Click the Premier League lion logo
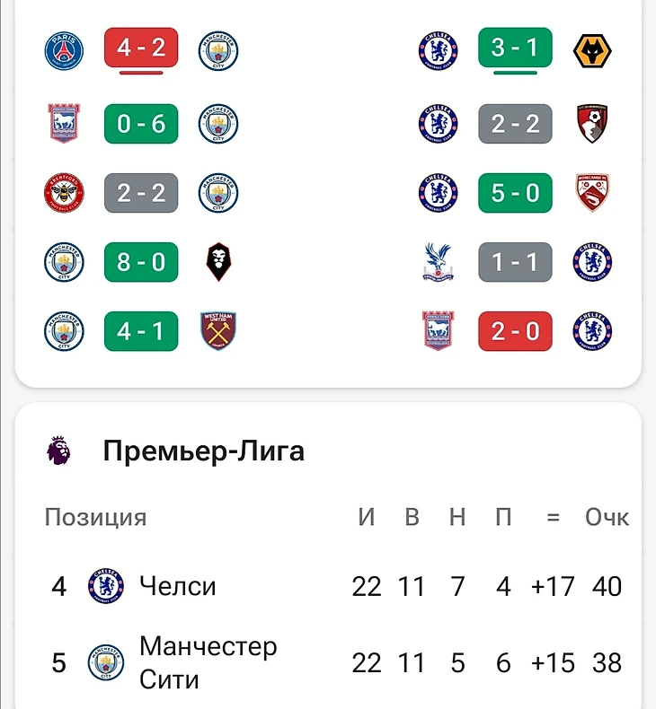Screen dimensions: 656x709 [59, 451]
